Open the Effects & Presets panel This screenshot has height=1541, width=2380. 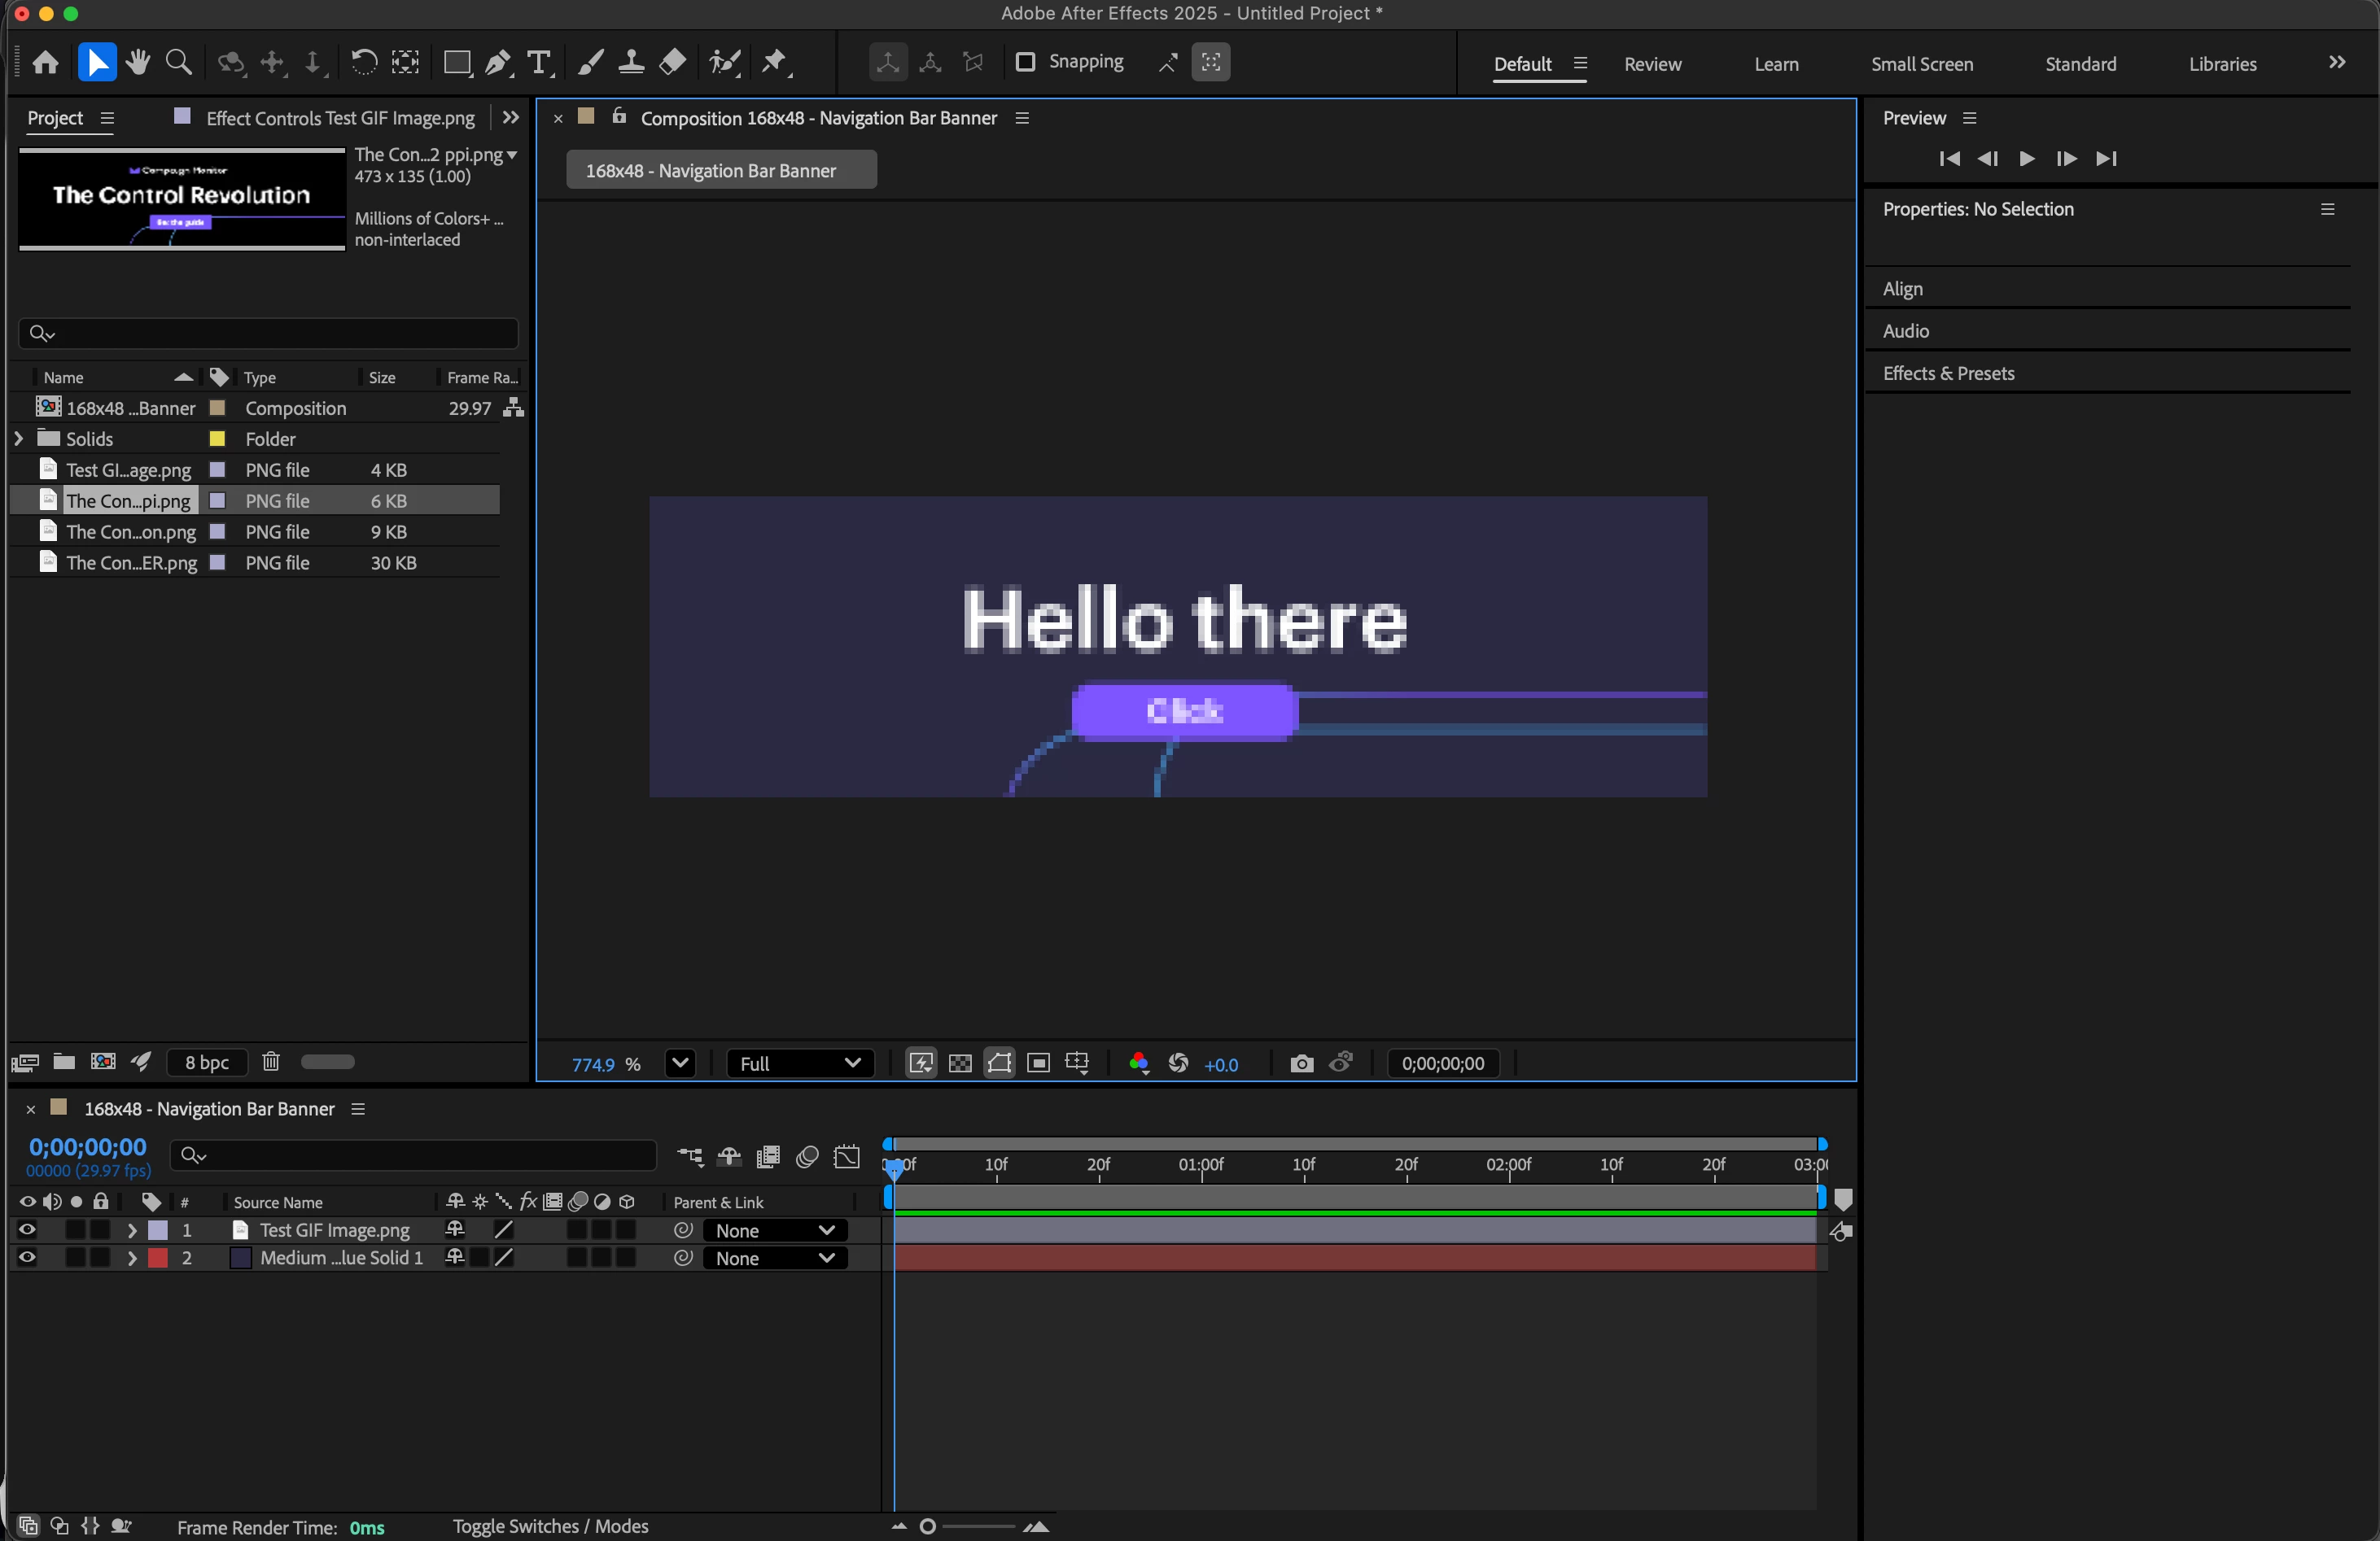(1948, 373)
